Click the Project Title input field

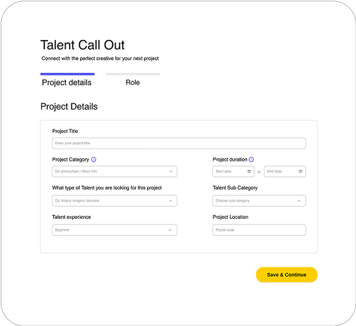pyautogui.click(x=179, y=143)
